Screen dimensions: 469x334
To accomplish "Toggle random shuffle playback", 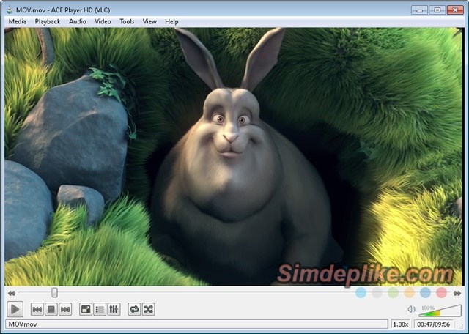I will (148, 309).
